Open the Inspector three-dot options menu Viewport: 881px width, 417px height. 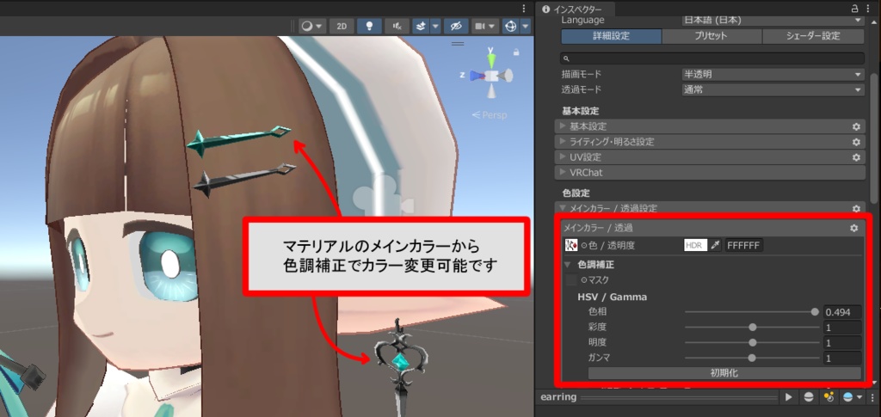pos(870,9)
